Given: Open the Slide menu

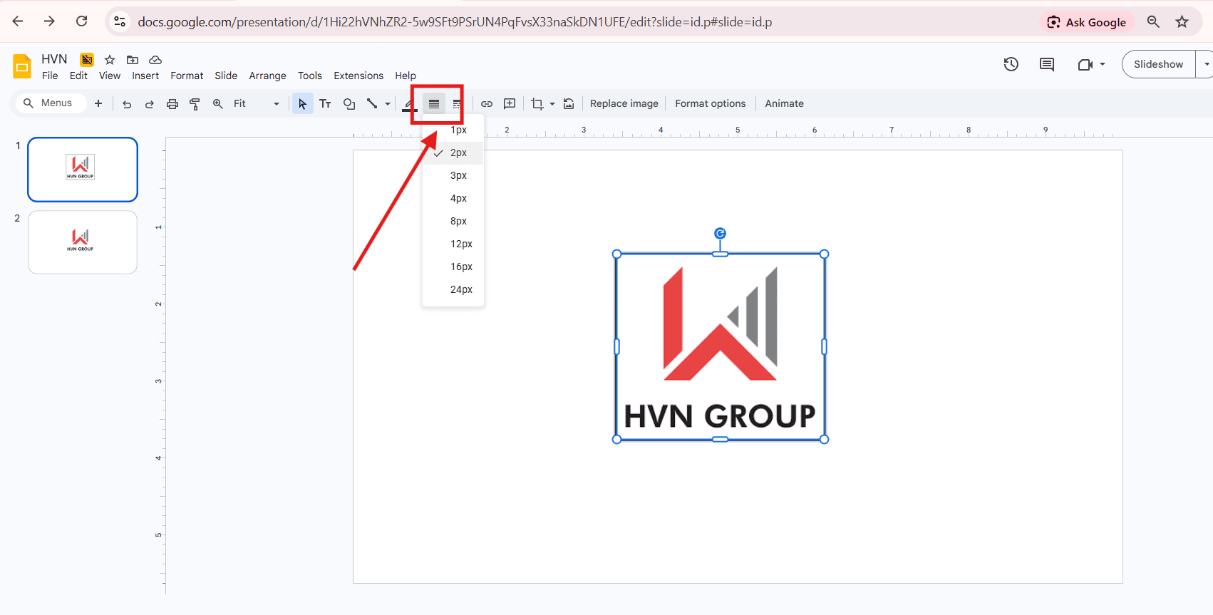Looking at the screenshot, I should click(226, 76).
